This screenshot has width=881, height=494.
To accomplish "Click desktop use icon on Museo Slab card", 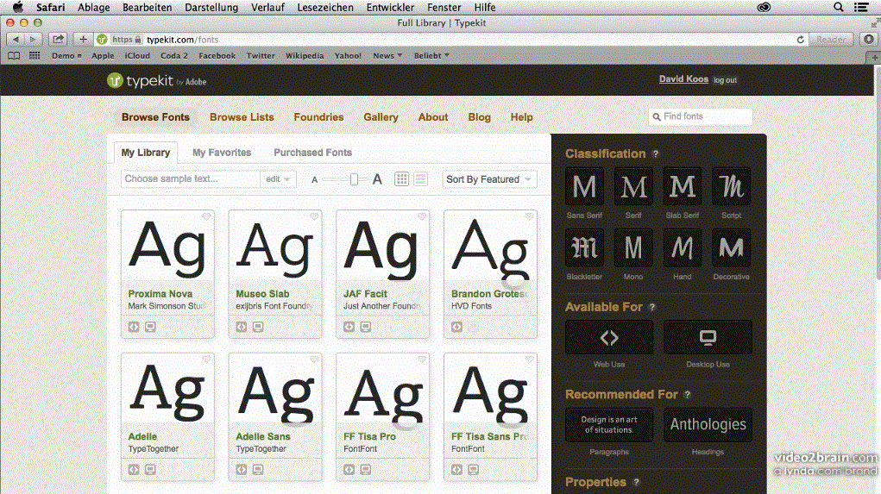I will [258, 327].
